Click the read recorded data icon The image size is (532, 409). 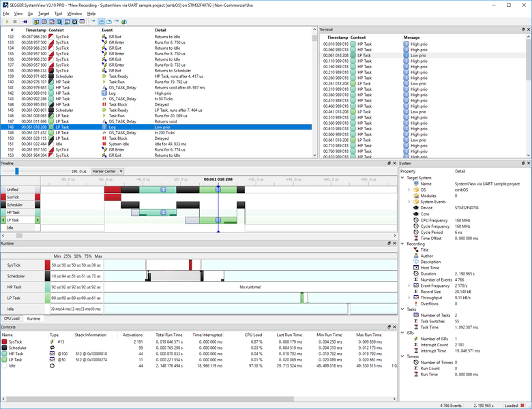coord(25,22)
